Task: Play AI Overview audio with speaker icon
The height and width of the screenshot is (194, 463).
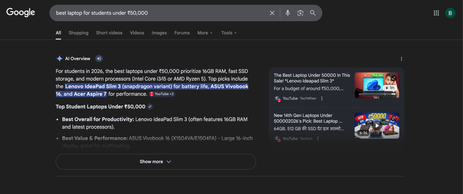Action: (99, 59)
